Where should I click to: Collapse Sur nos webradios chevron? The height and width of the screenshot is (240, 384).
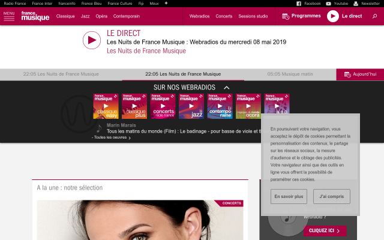(227, 88)
